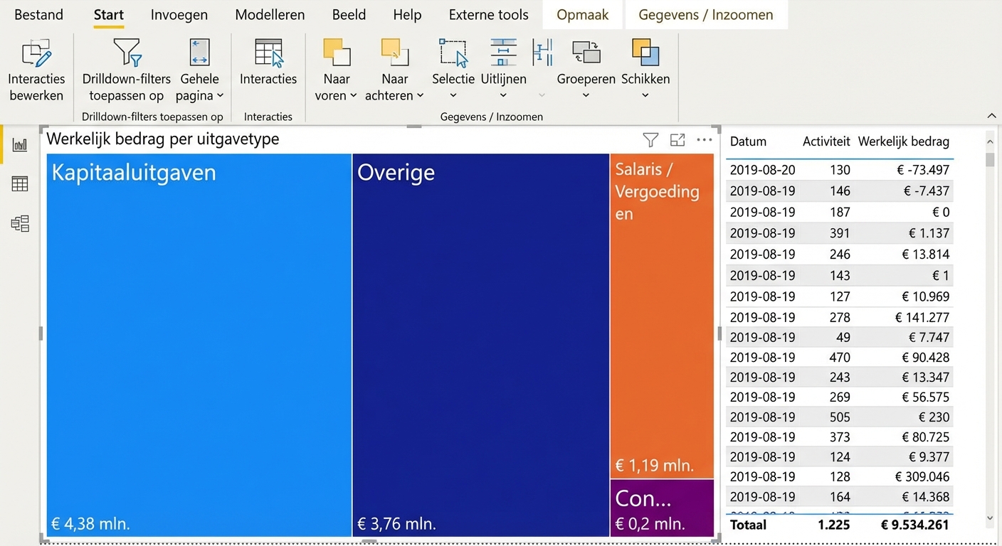This screenshot has height=546, width=1002.
Task: Open more options ellipsis on treemap
Action: [705, 140]
